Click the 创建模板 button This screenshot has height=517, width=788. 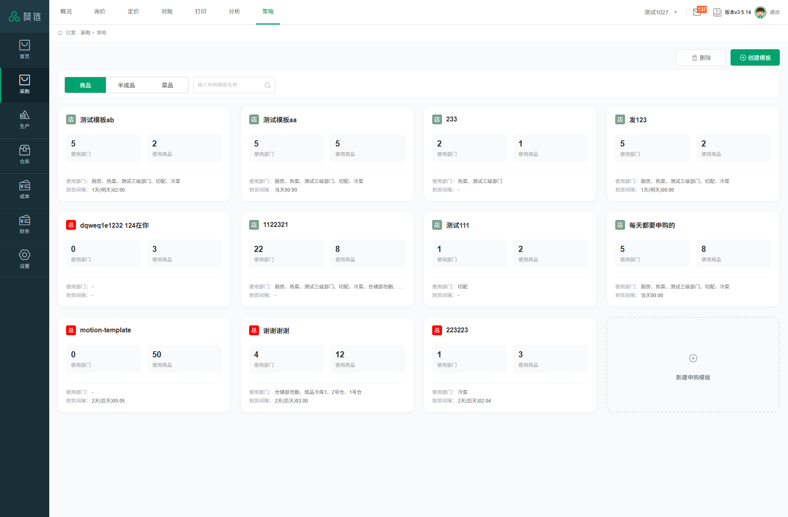pyautogui.click(x=755, y=58)
